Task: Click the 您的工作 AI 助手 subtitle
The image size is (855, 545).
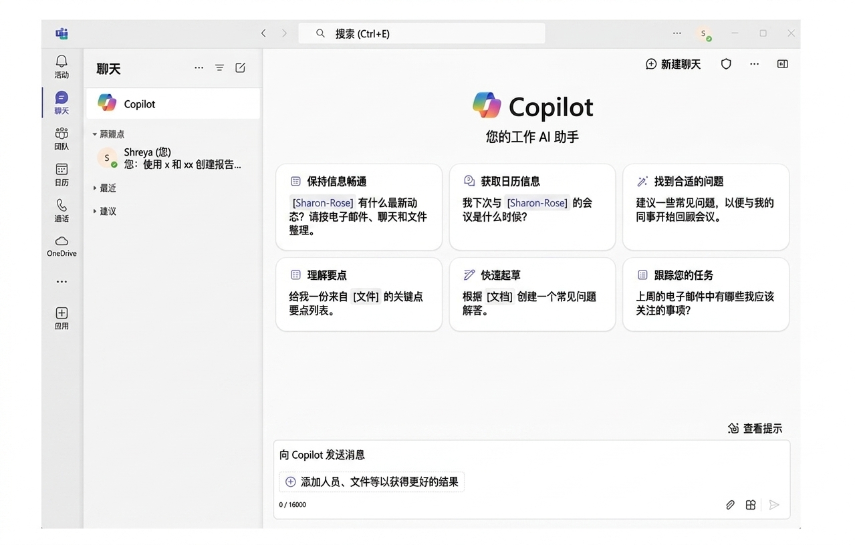Action: (x=532, y=137)
